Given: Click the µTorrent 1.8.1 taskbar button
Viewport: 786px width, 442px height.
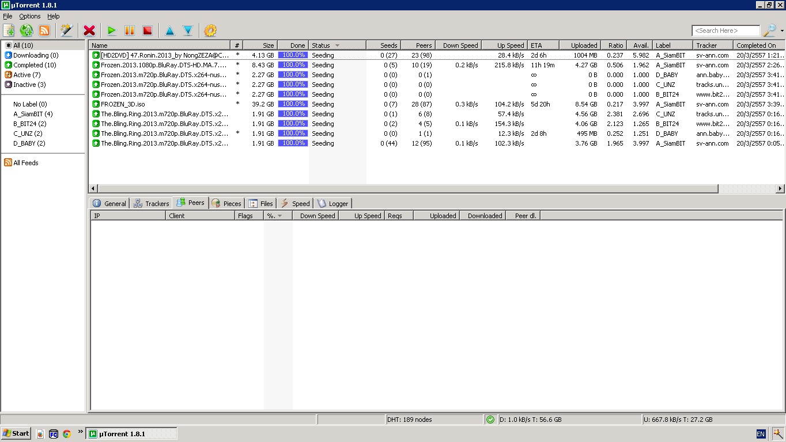Looking at the screenshot, I should click(131, 434).
